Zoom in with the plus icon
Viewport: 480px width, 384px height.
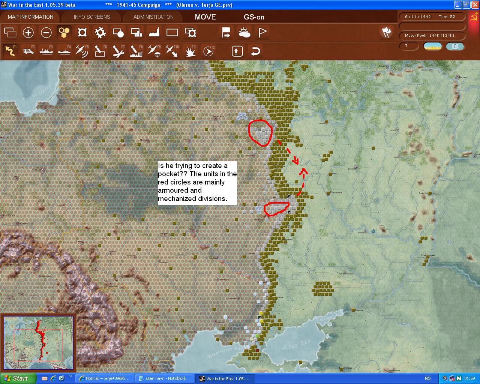pyautogui.click(x=28, y=33)
